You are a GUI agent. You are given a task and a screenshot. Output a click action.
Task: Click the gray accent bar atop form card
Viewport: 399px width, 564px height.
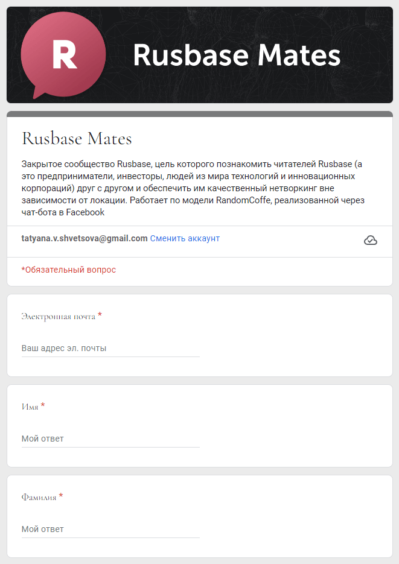200,114
